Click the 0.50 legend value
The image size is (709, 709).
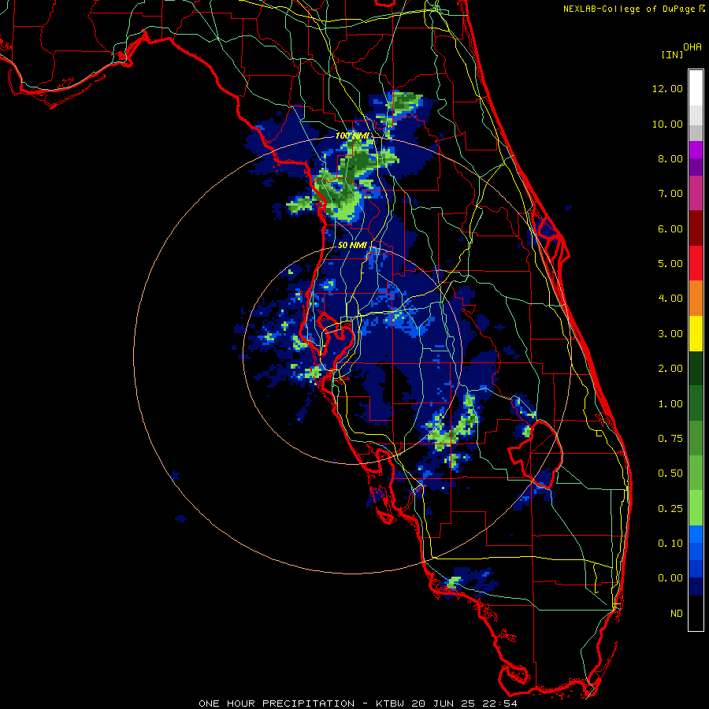pos(670,473)
